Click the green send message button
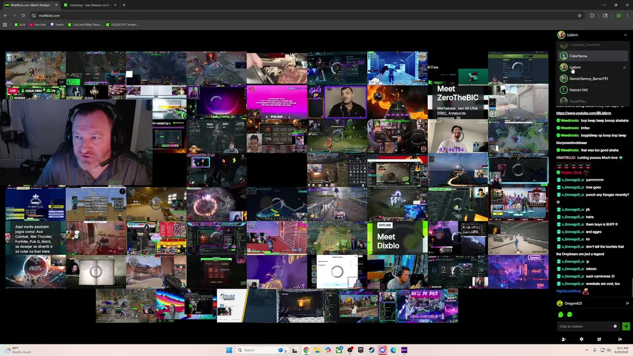Viewport: 633px width, 356px height. [626, 326]
